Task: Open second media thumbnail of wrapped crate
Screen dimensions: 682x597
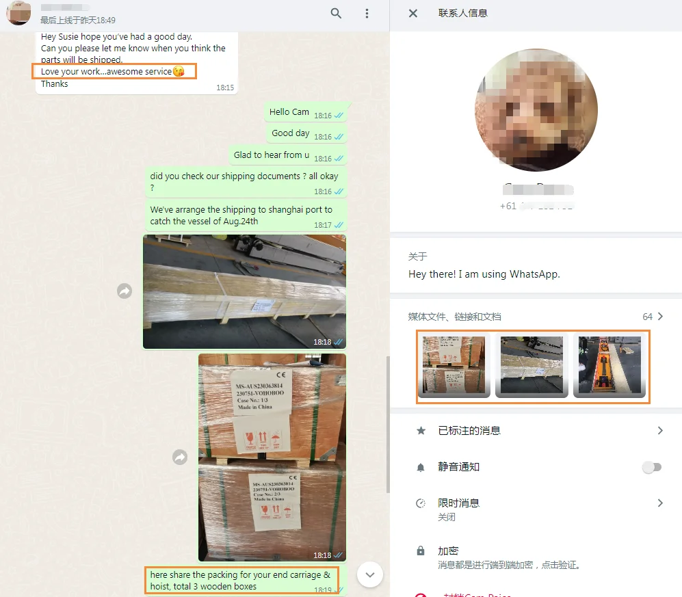Action: (x=532, y=367)
